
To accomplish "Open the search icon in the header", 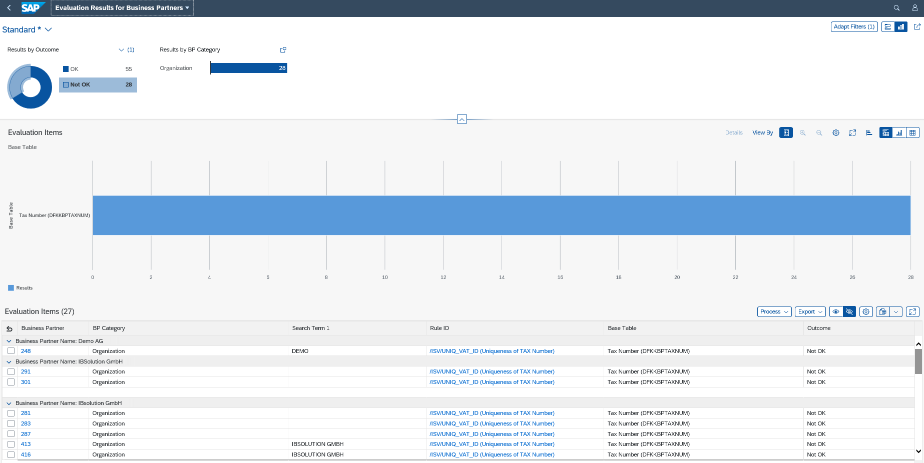I will [x=896, y=7].
